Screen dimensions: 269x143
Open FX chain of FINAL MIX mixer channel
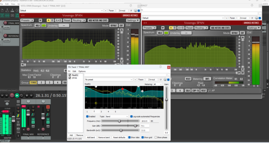[33, 119]
